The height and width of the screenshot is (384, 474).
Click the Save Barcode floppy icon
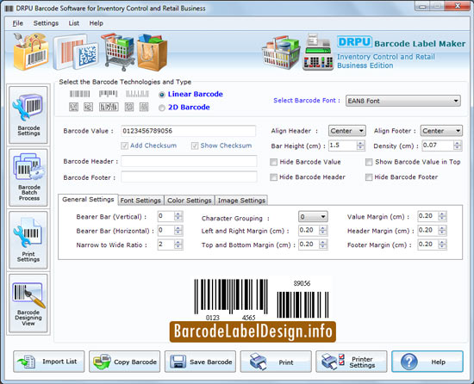(178, 362)
